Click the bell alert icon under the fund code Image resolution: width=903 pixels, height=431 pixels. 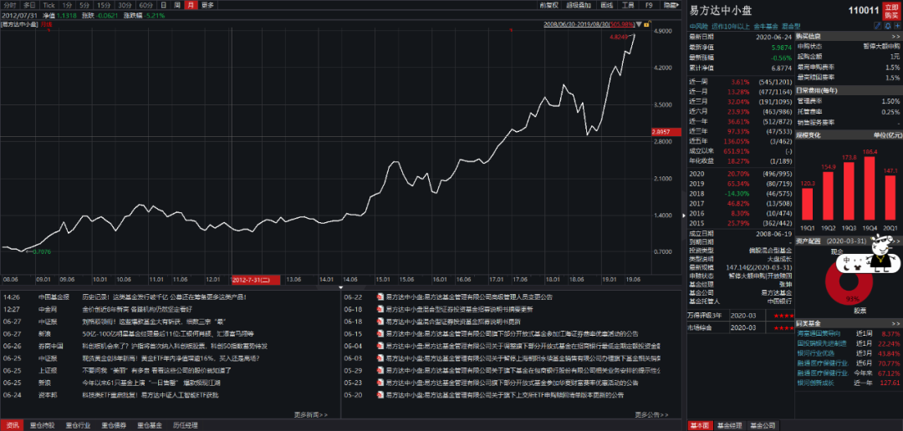886,25
